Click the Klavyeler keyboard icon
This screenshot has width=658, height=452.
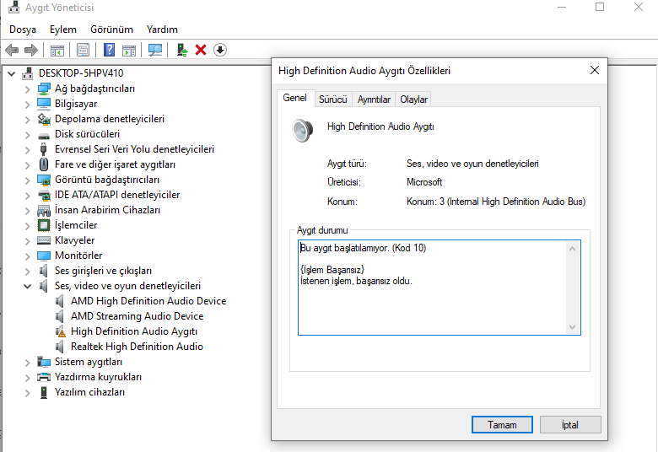[44, 240]
